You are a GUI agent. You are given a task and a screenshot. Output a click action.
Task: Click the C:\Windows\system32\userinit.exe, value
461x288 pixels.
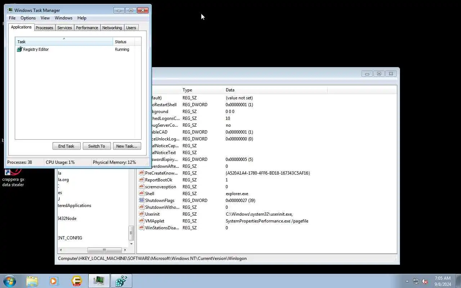(x=259, y=214)
